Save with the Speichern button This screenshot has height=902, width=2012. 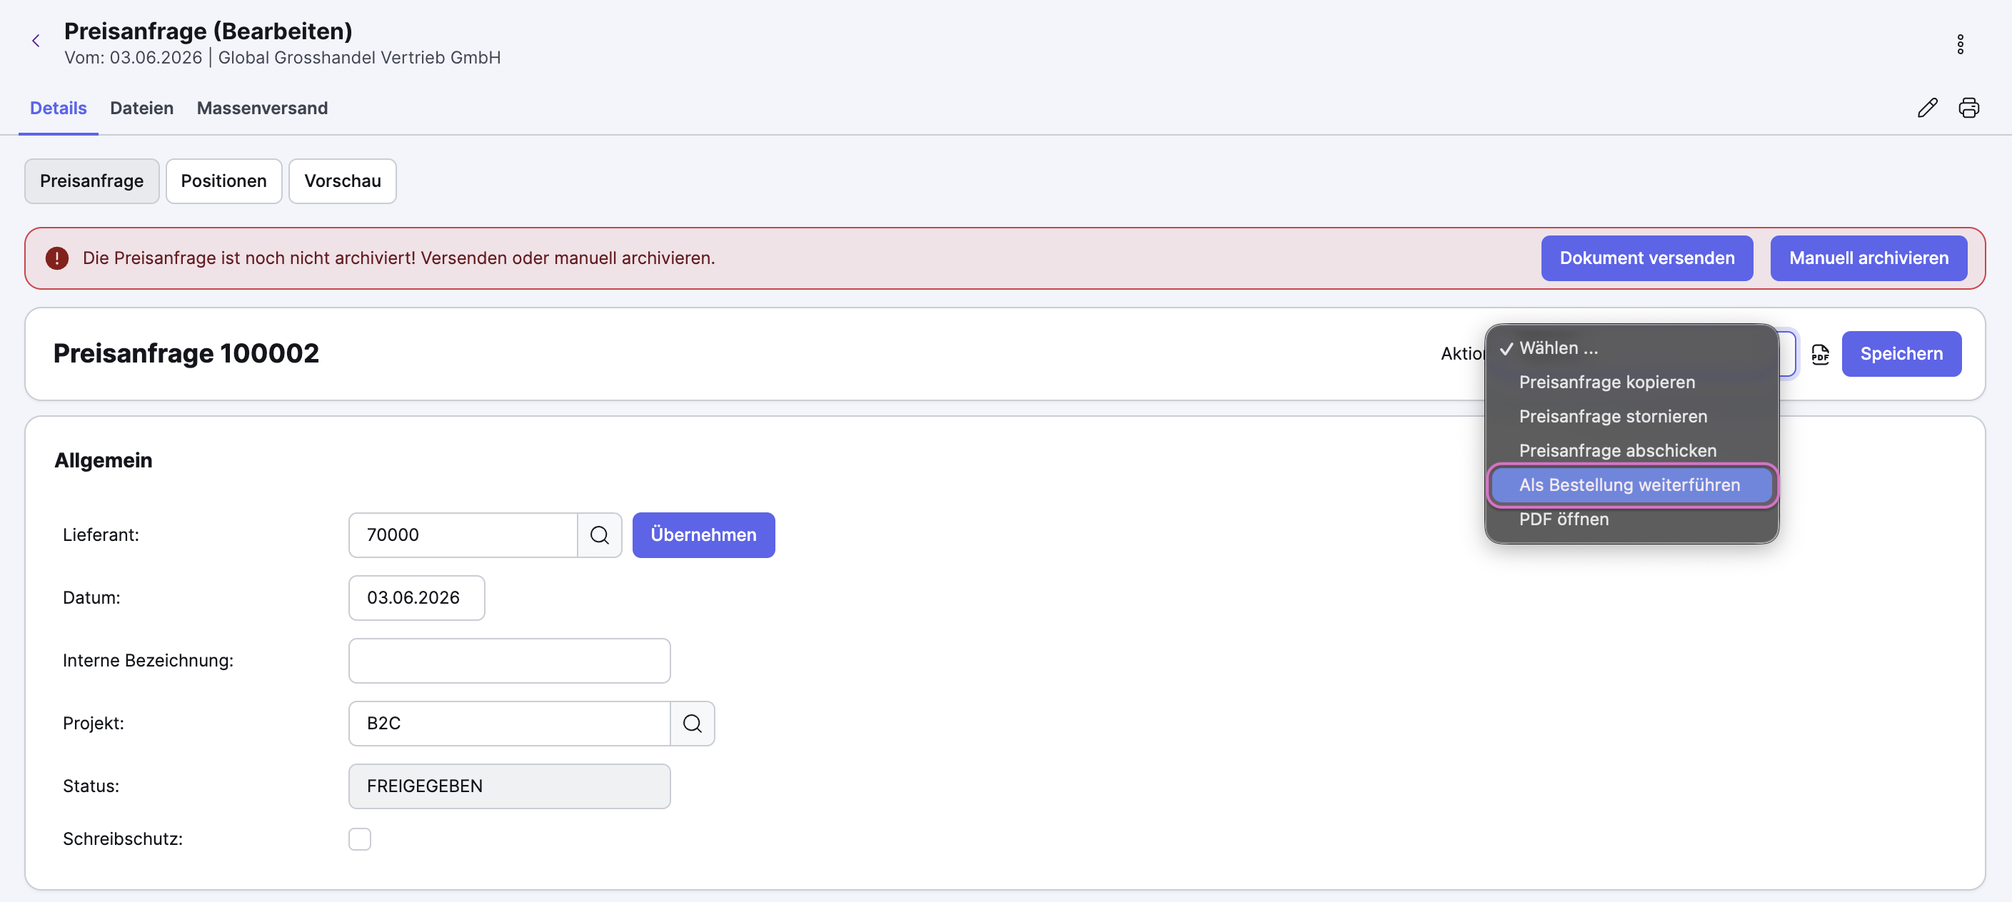point(1901,354)
